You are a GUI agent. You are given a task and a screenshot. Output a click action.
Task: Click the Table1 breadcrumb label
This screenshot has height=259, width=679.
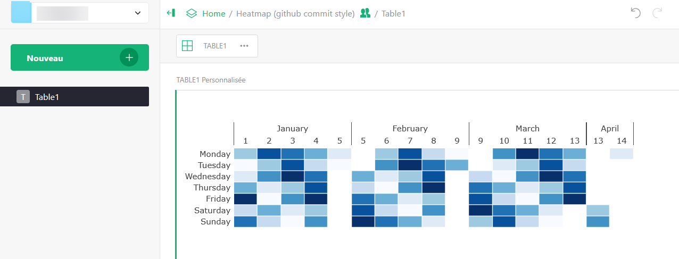click(393, 13)
